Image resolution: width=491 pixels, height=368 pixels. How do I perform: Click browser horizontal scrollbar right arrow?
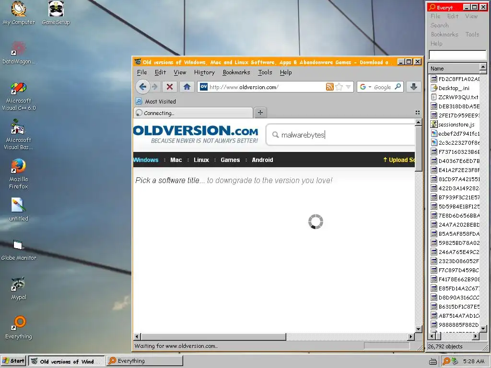[x=411, y=337]
